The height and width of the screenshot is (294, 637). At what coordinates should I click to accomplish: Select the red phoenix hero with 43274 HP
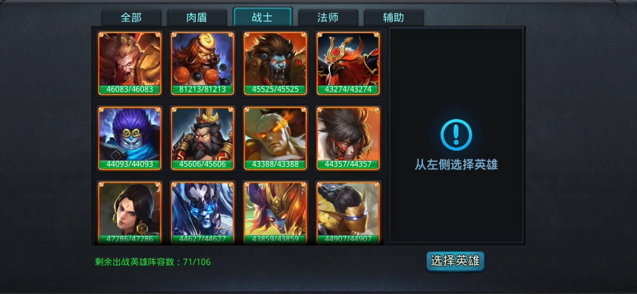(x=348, y=64)
